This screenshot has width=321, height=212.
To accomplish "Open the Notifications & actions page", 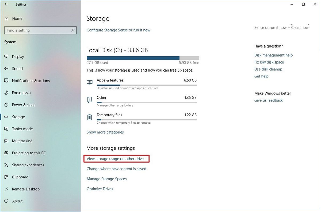I will pos(31,81).
